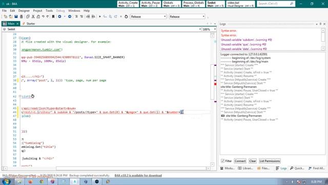This screenshot has width=328, height=185.
Task: Open the back navigation history dropdown arrow
Action: point(65,16)
